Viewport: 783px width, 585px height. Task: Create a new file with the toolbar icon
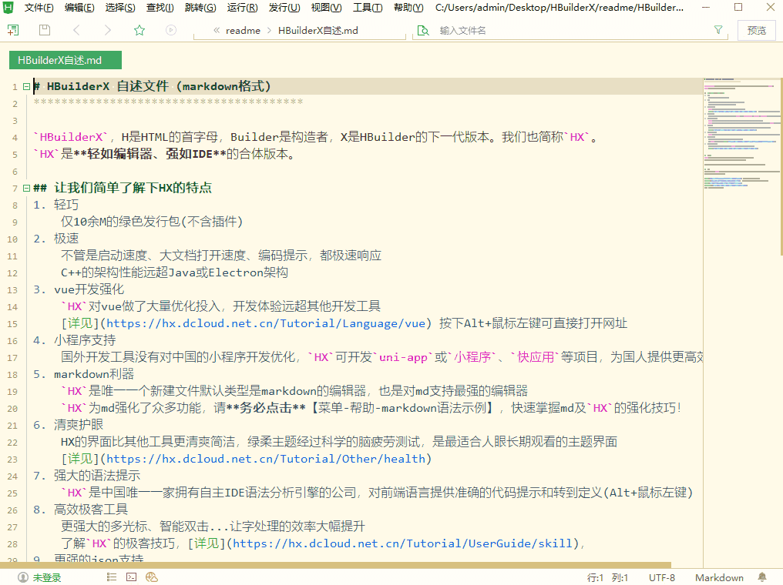click(12, 30)
